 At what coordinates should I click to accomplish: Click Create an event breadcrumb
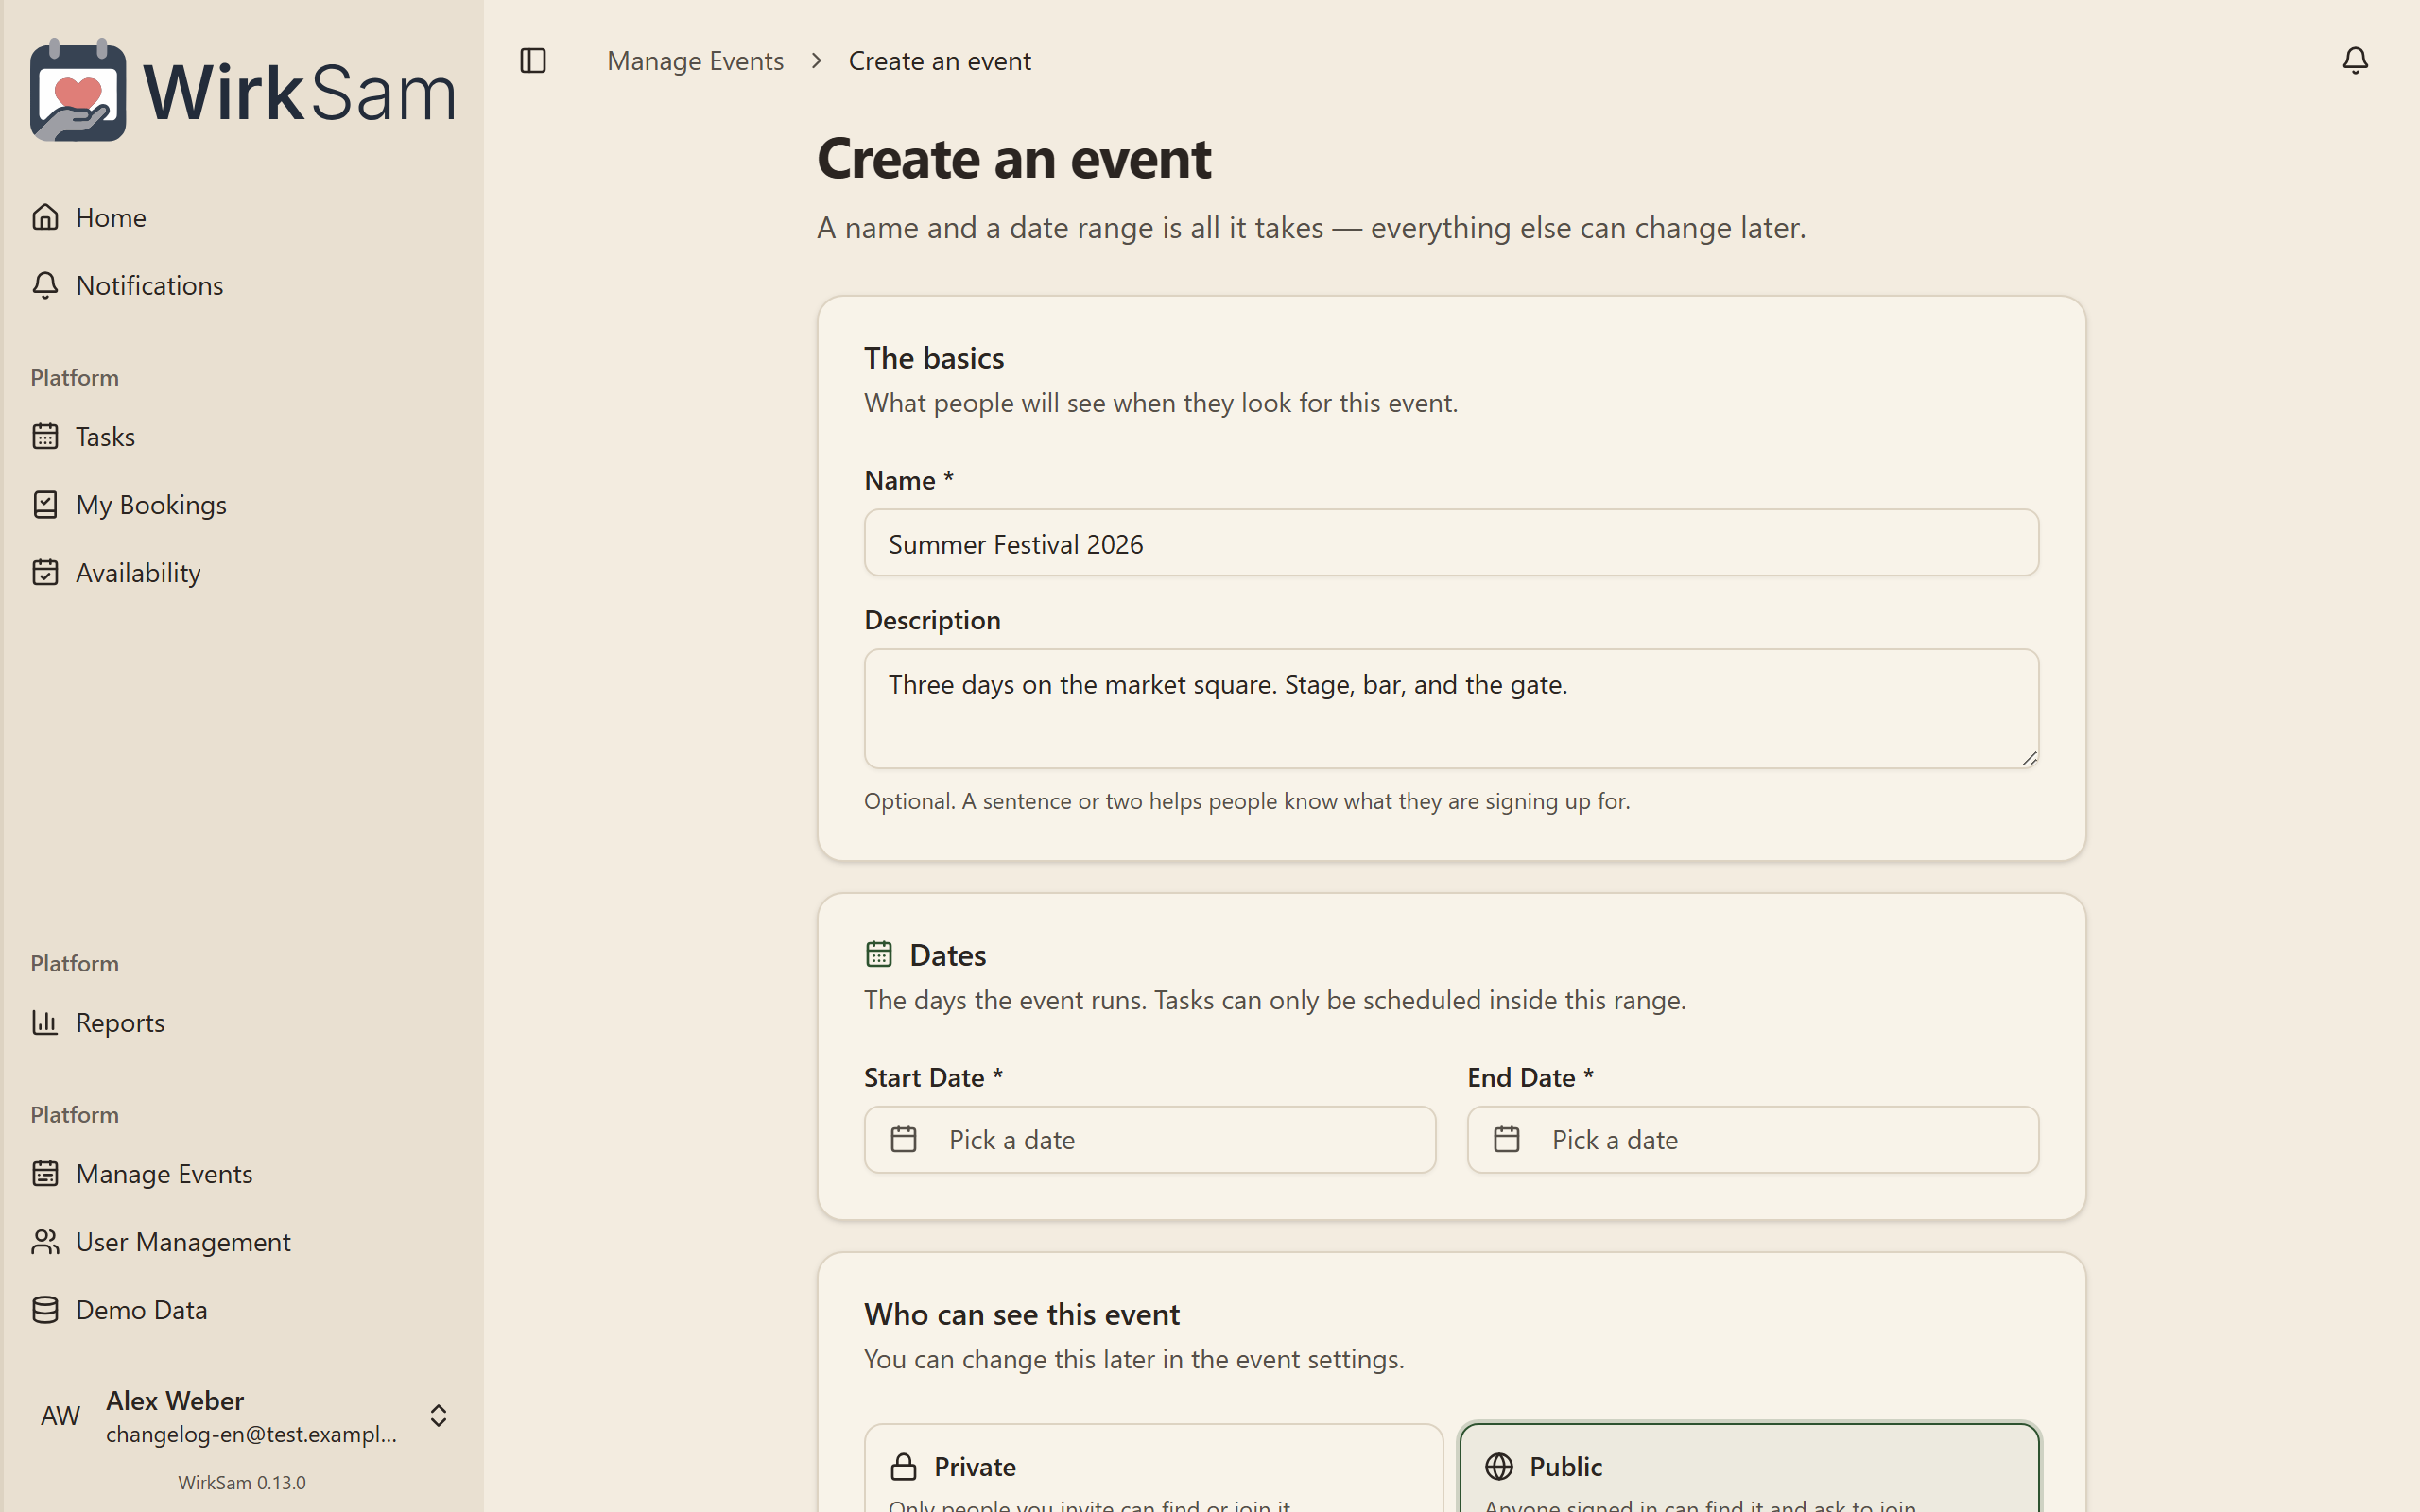[x=939, y=61]
